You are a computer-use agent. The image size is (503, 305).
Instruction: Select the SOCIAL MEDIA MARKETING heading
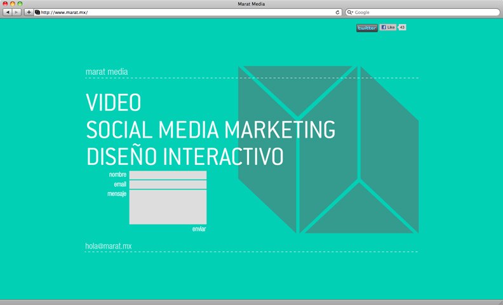click(x=211, y=129)
